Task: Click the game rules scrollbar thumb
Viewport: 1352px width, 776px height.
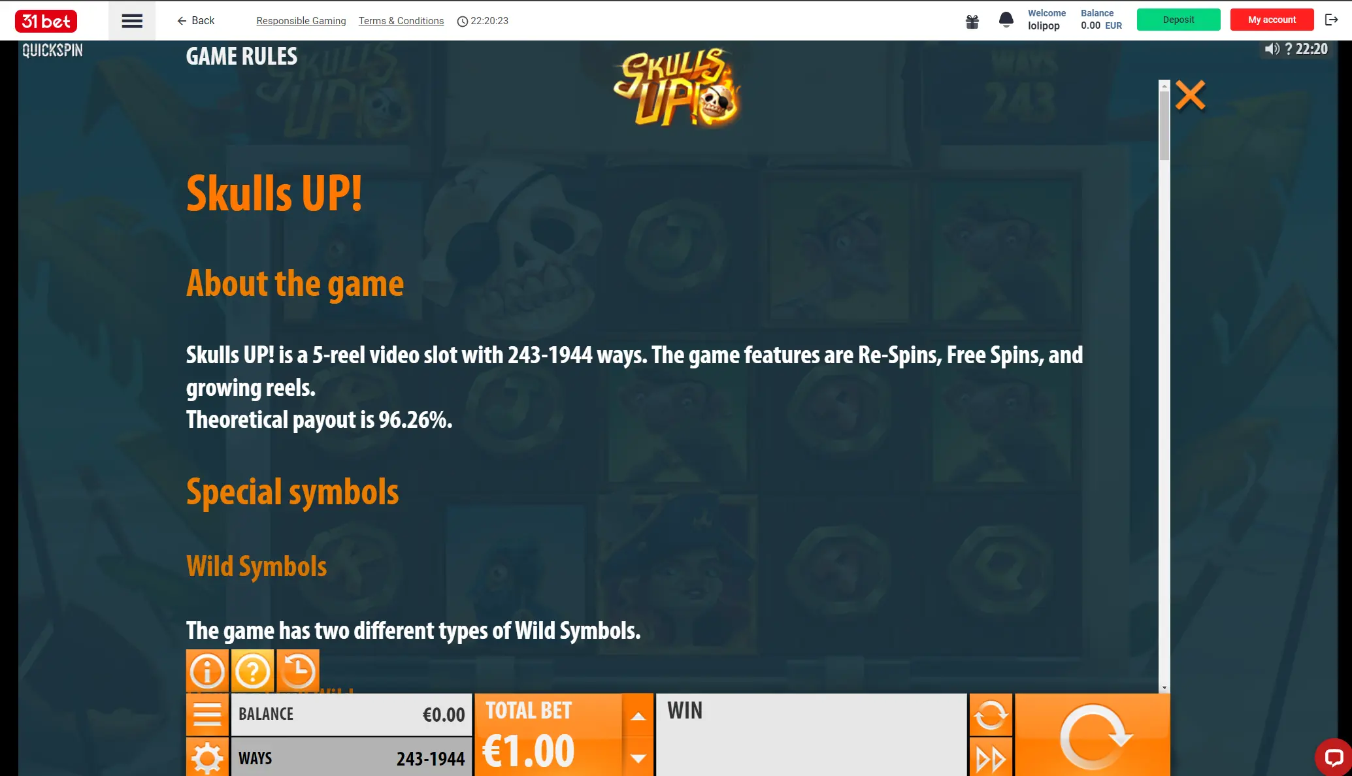Action: (1164, 125)
